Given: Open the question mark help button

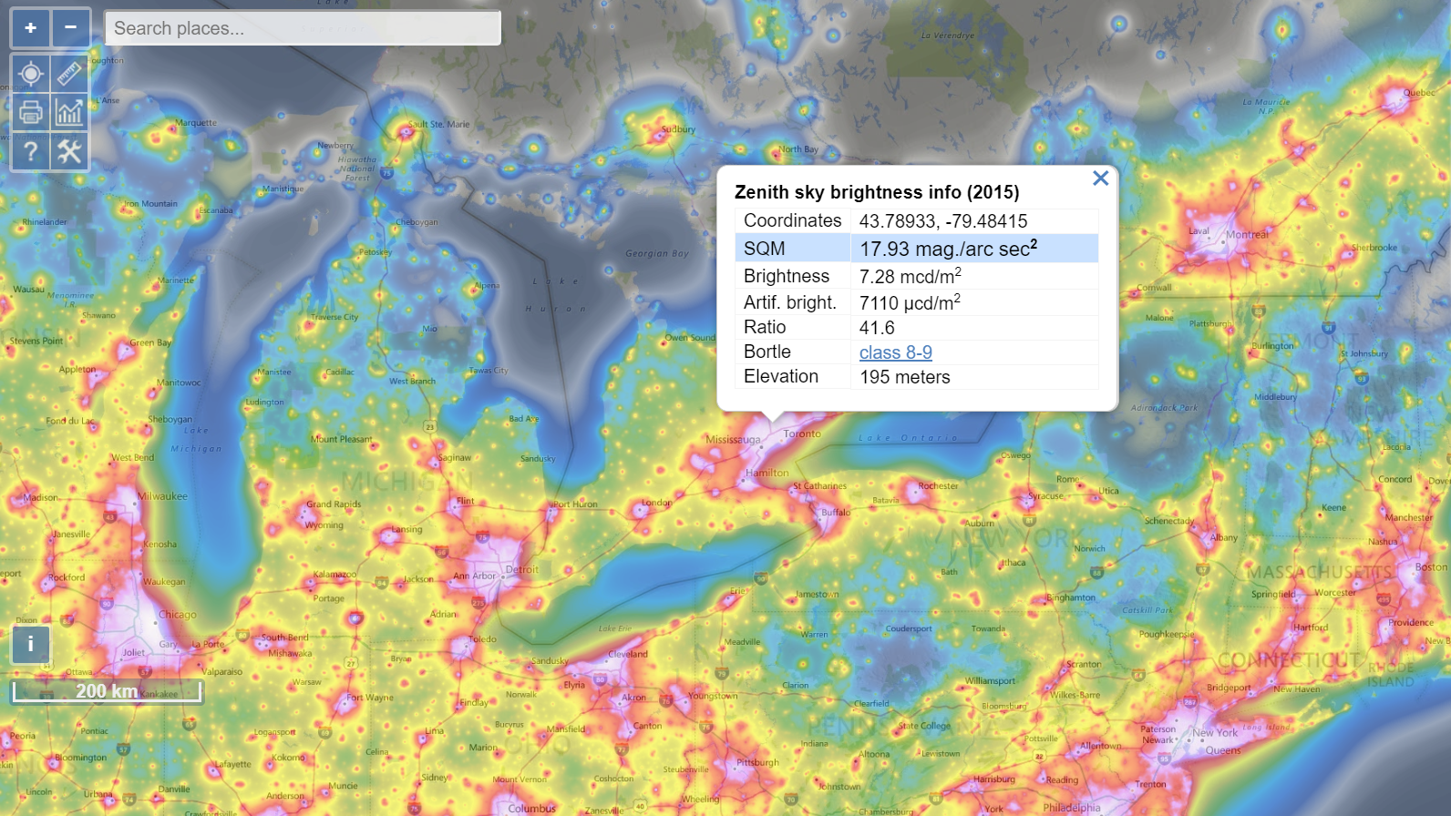Looking at the screenshot, I should (30, 151).
